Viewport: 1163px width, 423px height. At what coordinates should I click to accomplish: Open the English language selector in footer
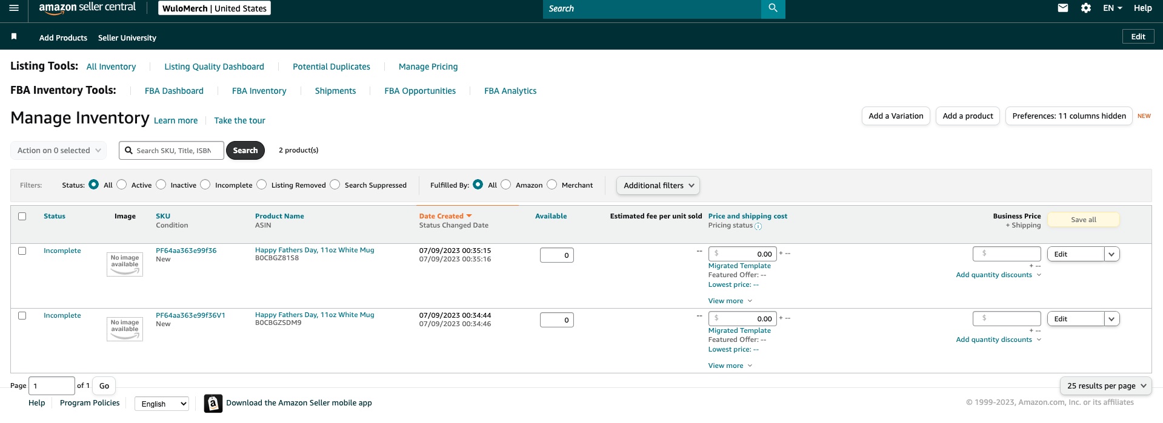(162, 404)
